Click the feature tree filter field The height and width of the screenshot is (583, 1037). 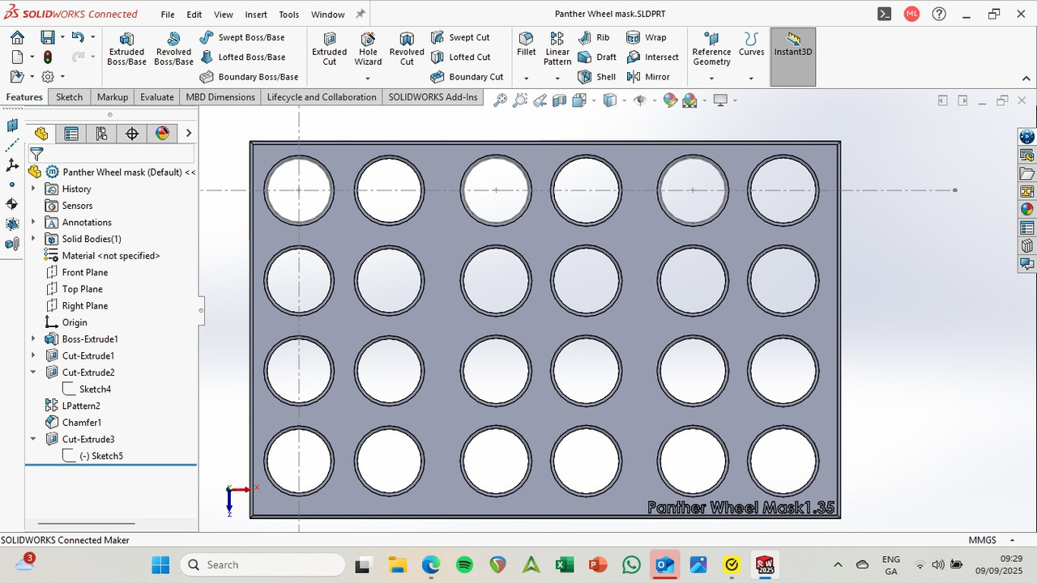click(x=112, y=153)
